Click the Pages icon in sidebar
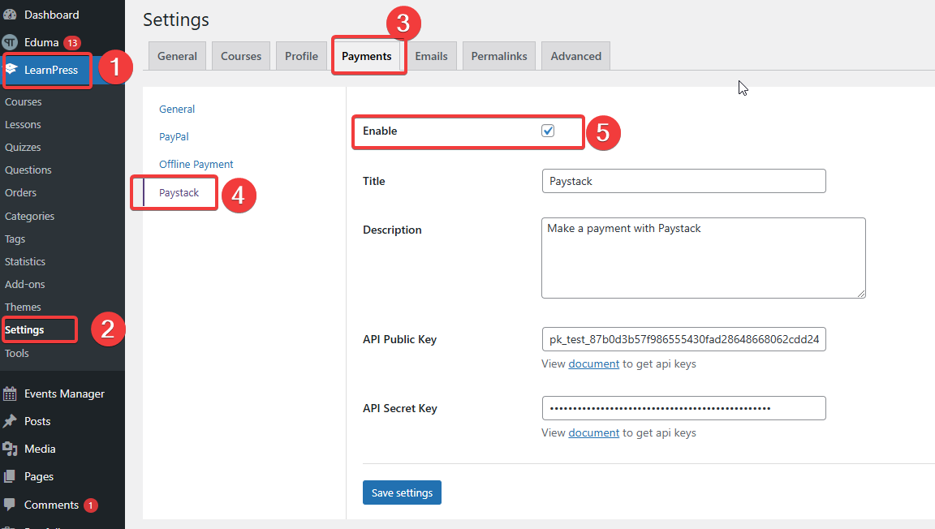 tap(10, 476)
